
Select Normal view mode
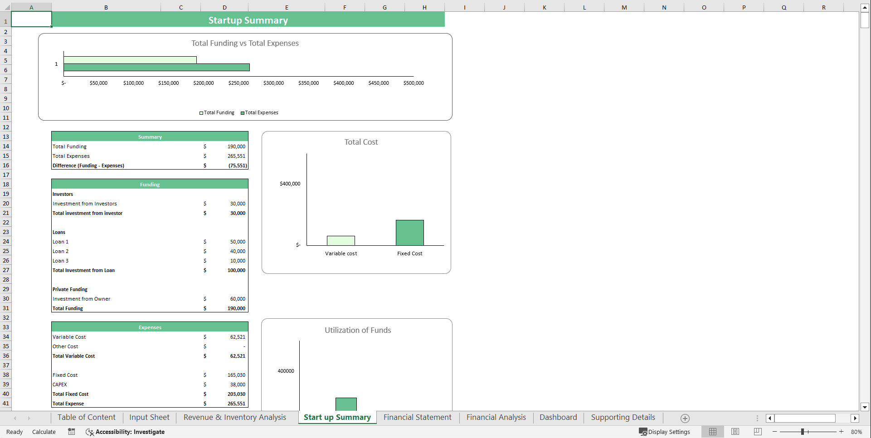tap(712, 432)
